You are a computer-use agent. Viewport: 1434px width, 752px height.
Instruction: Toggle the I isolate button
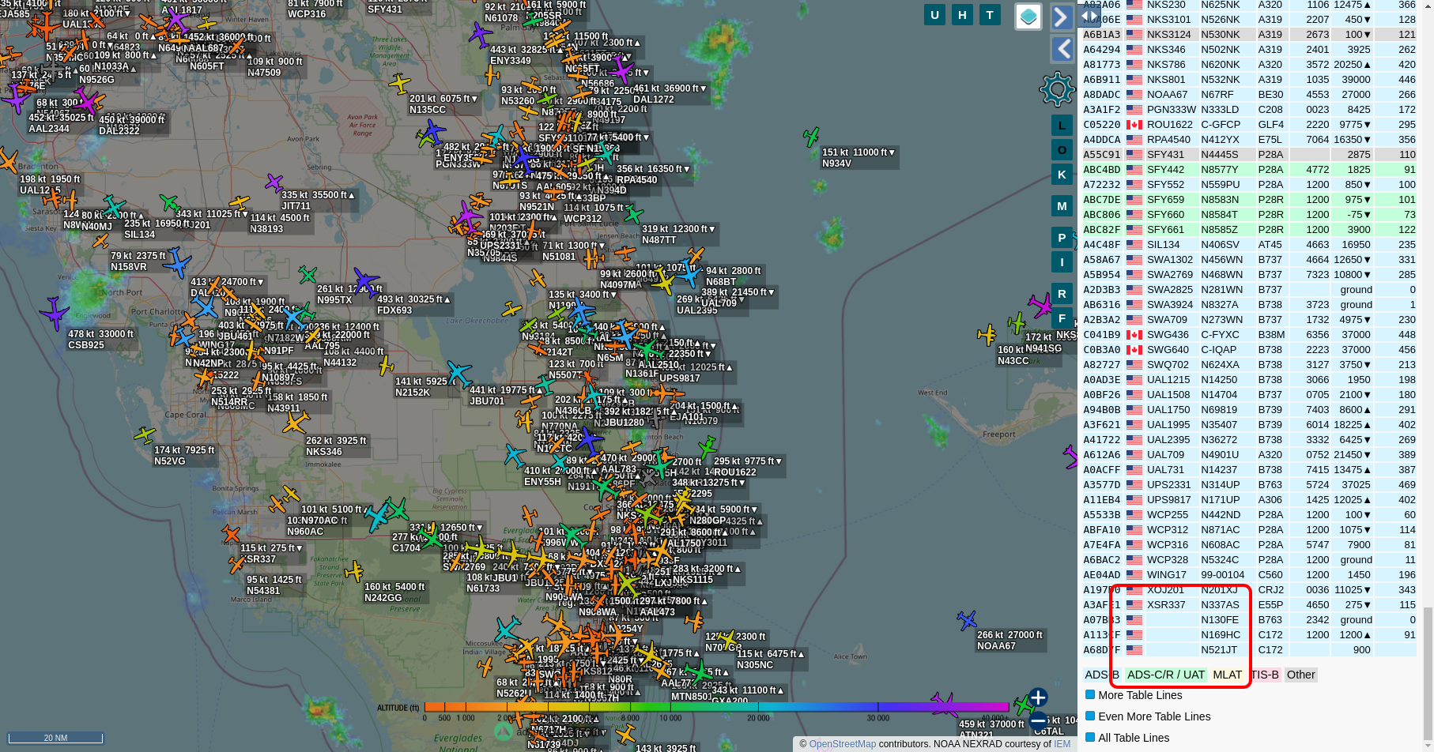point(1062,262)
